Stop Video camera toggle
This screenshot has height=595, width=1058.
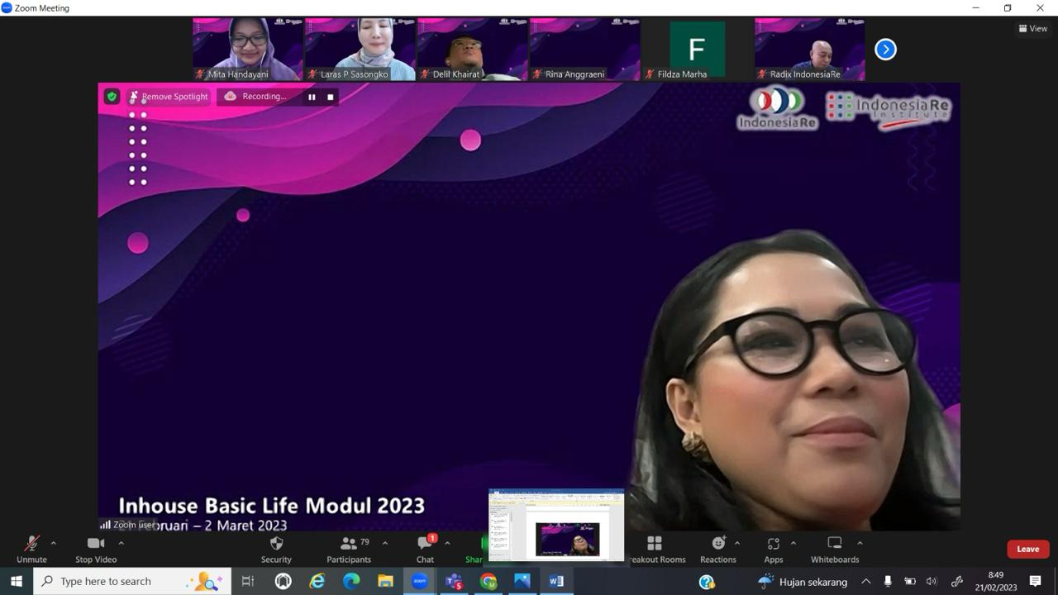[96, 550]
